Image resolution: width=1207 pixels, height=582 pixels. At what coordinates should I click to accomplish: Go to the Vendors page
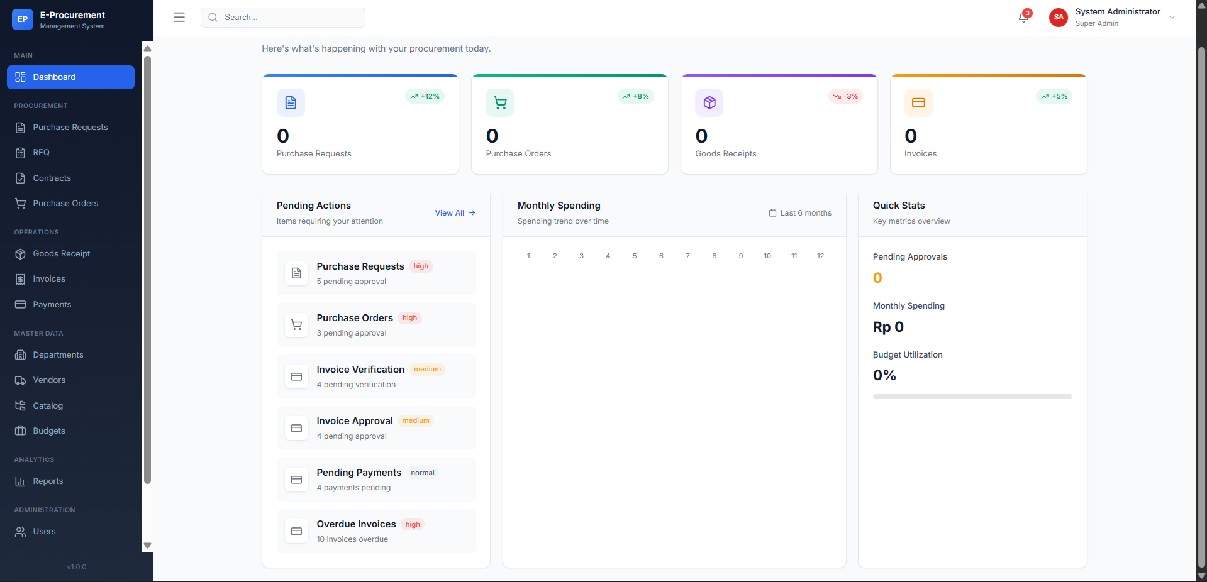click(49, 380)
